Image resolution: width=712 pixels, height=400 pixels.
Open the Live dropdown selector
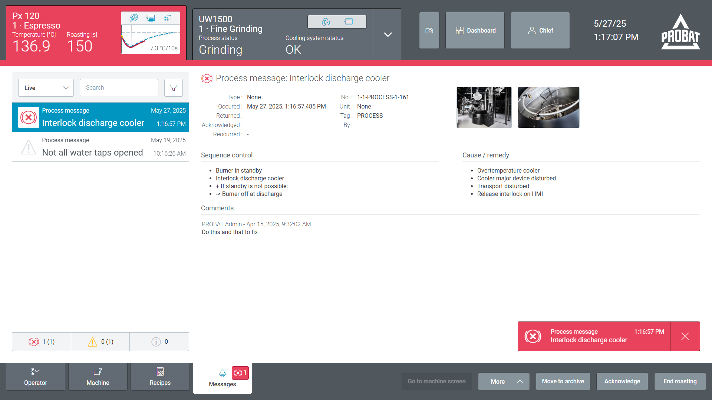(x=46, y=88)
